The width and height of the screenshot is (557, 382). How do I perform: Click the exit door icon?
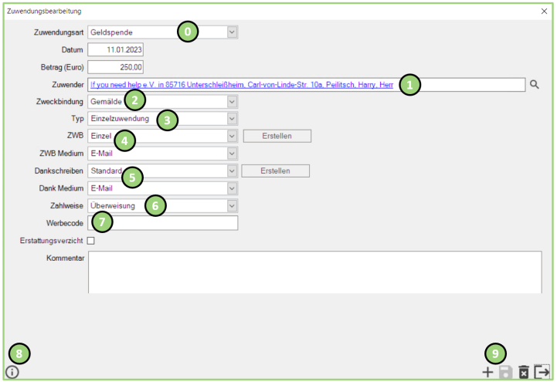[x=542, y=372]
